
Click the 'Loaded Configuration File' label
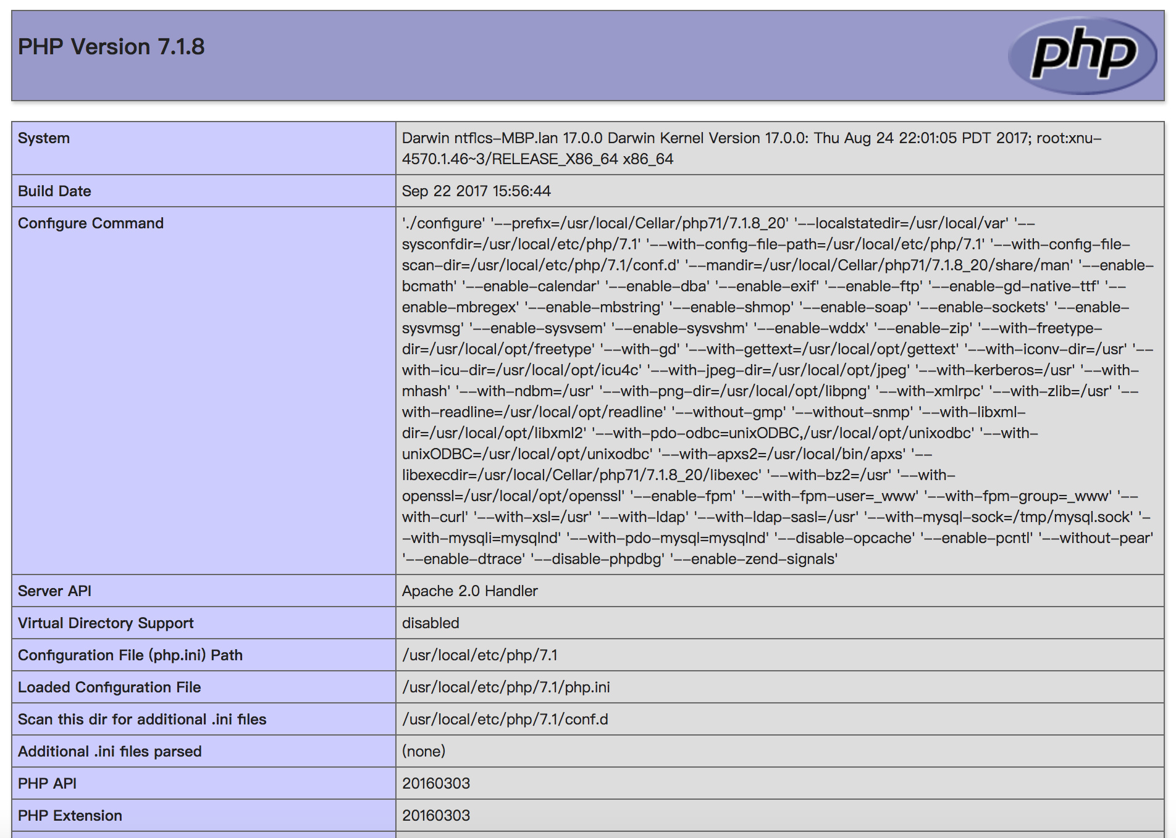[109, 687]
